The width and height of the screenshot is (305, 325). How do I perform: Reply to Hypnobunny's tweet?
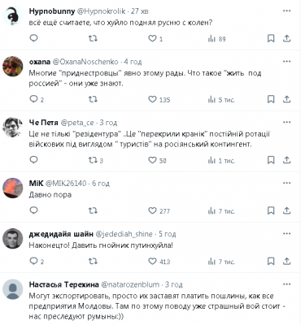33,38
